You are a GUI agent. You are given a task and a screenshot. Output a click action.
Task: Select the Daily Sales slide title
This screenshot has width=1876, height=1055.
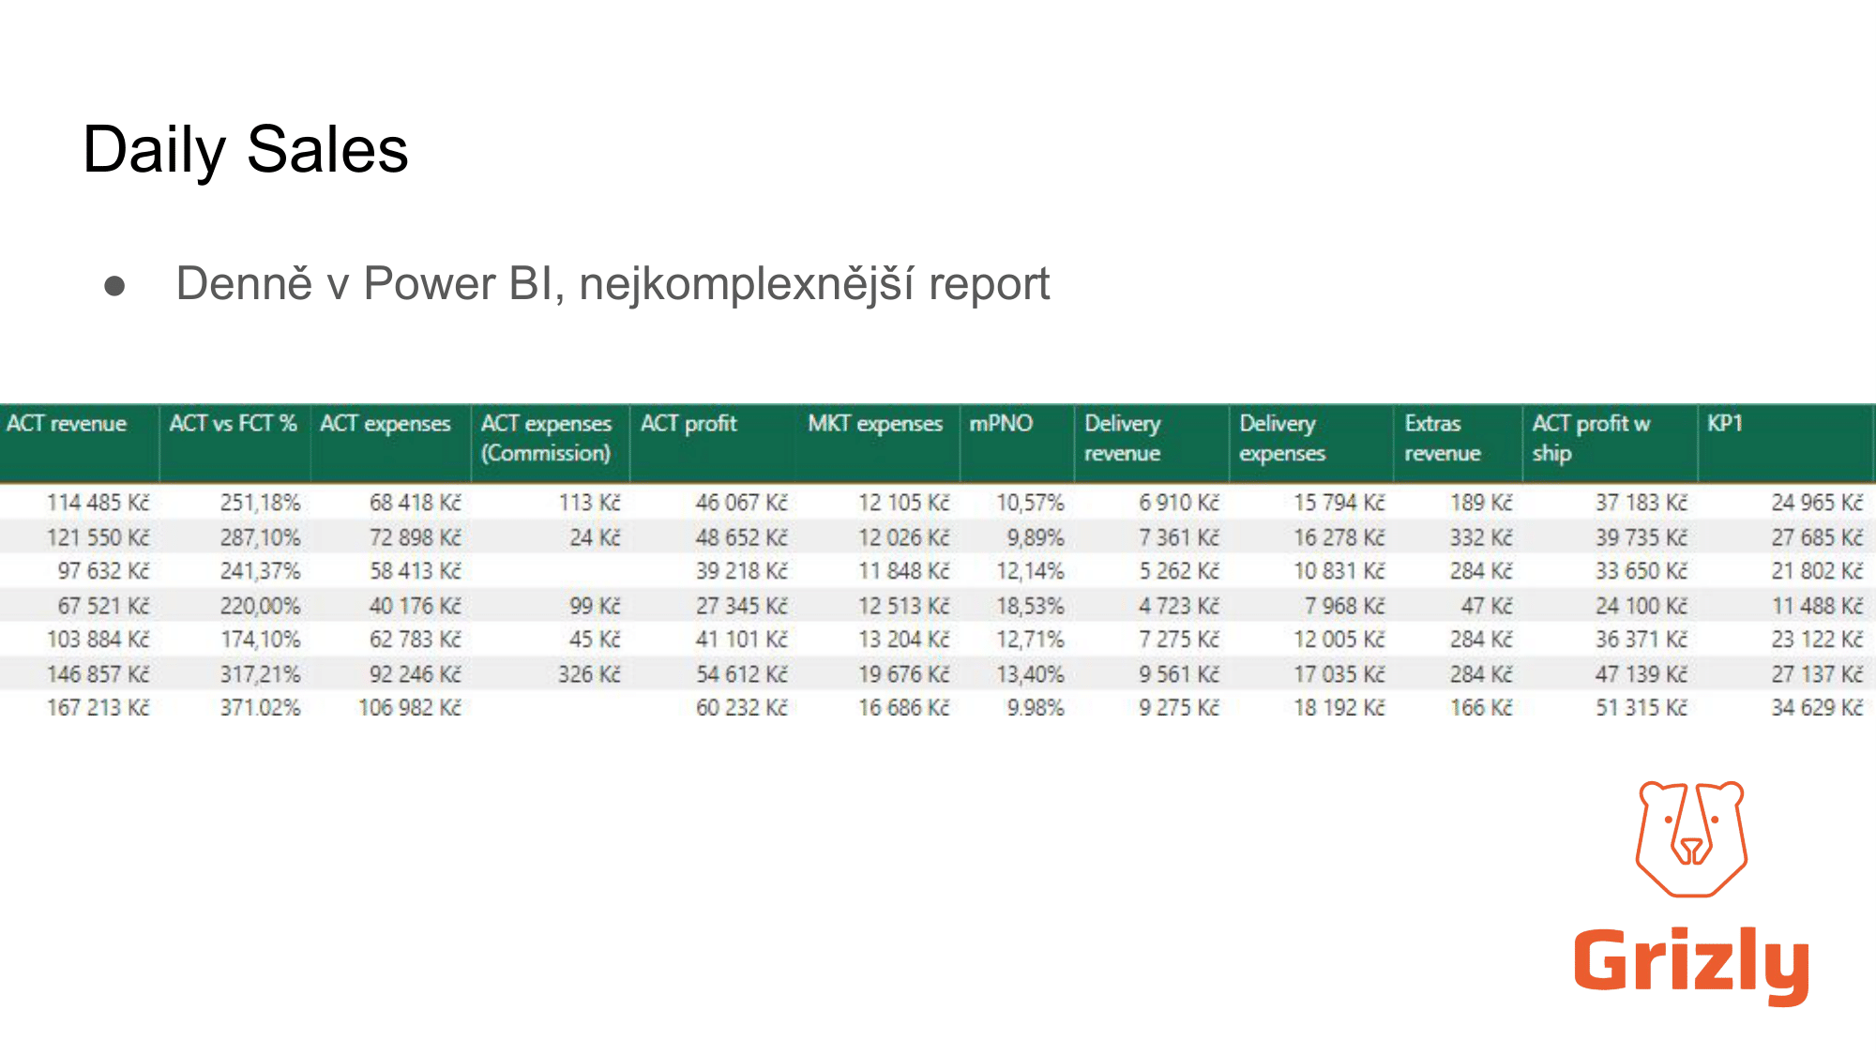pos(246,150)
